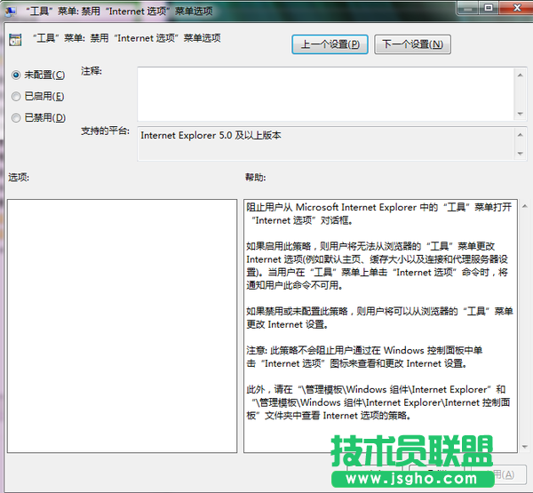The height and width of the screenshot is (493, 533).
Task: Click the policy setting icon beside the heading
Action: coord(15,40)
